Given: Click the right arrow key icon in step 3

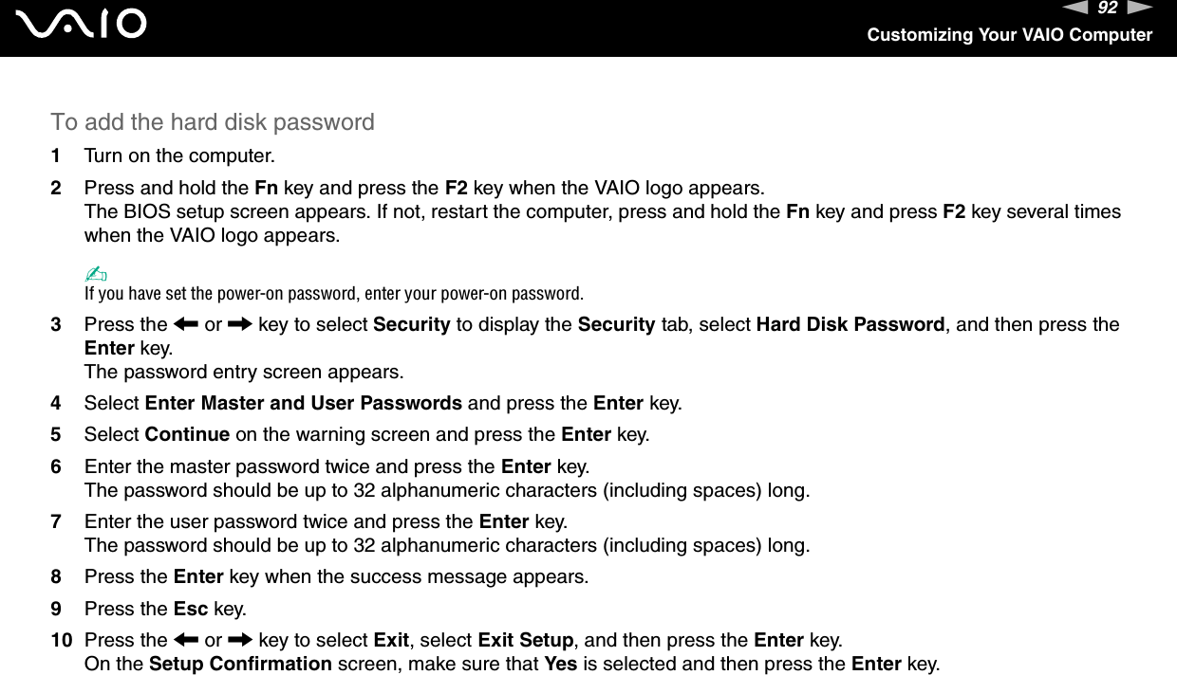Looking at the screenshot, I should click(241, 324).
